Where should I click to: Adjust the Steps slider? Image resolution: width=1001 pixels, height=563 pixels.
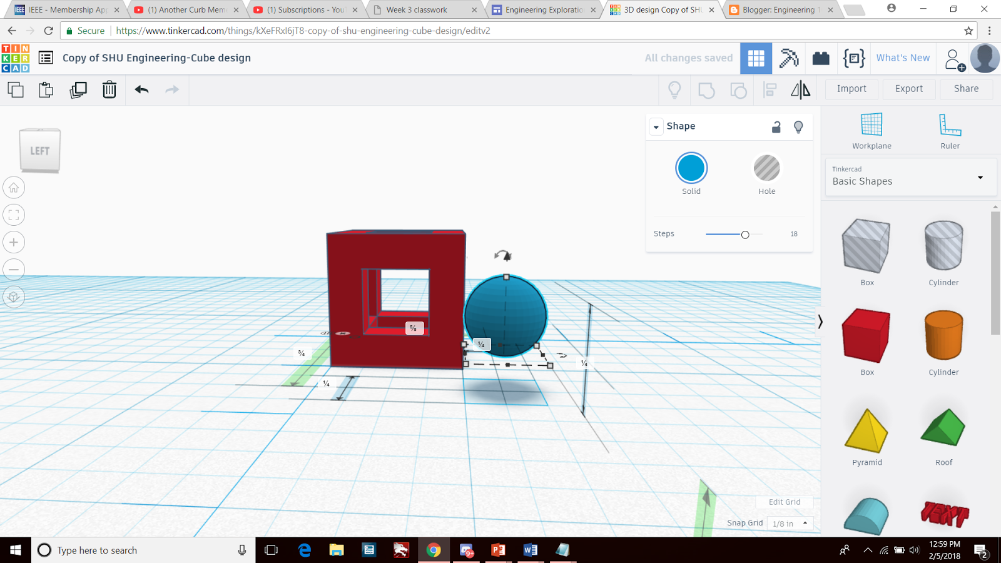745,235
